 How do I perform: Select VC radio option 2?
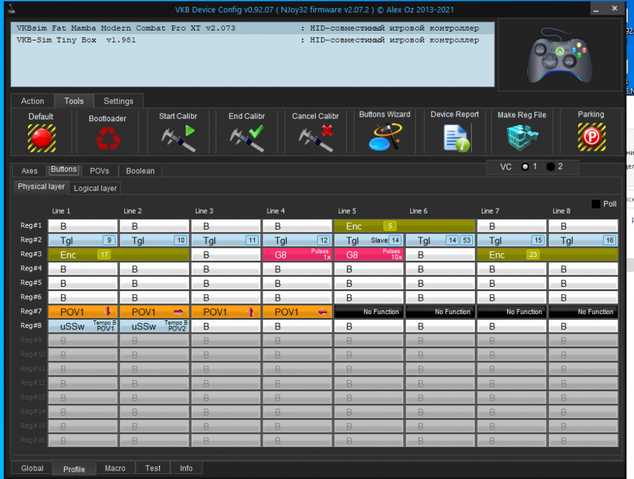click(551, 167)
